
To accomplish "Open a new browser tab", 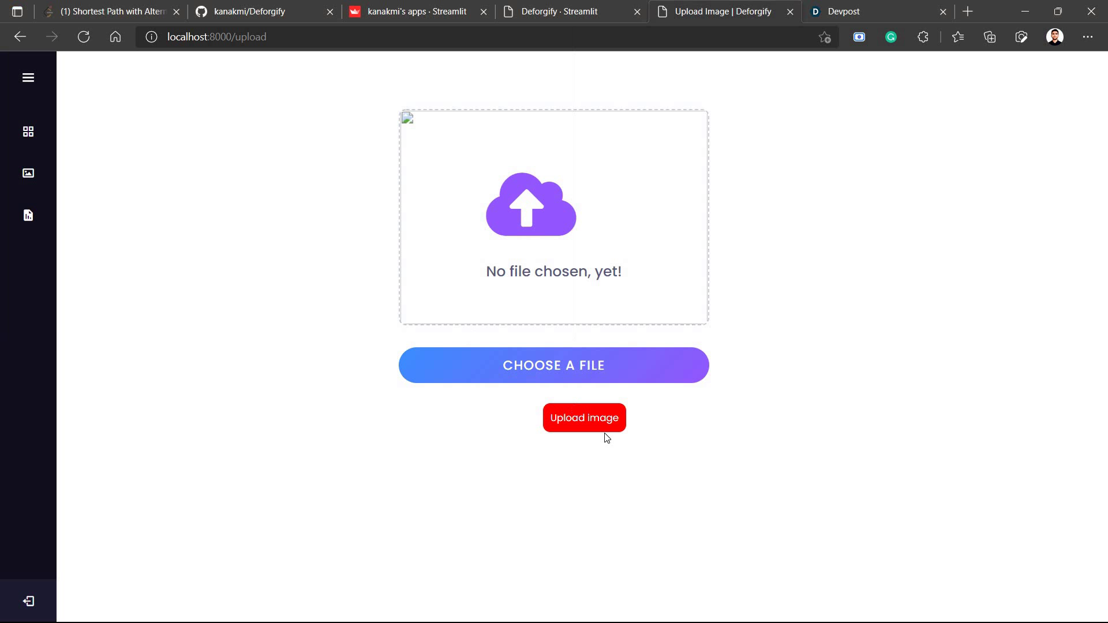I will click(x=968, y=12).
